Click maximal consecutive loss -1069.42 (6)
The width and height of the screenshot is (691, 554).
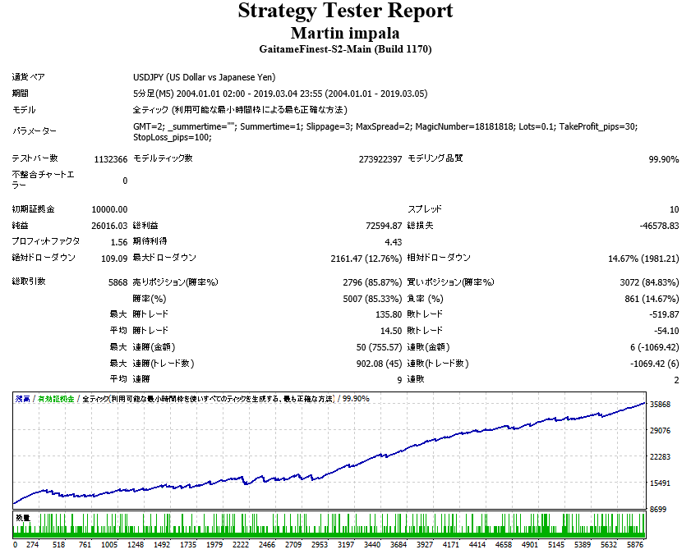[654, 364]
